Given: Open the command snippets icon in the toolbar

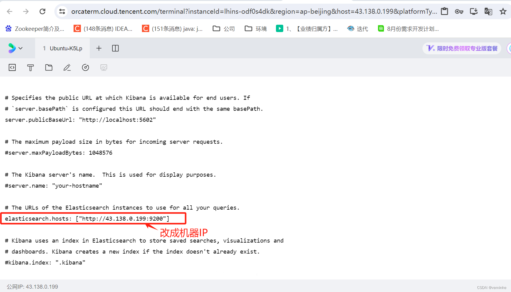Looking at the screenshot, I should point(12,67).
